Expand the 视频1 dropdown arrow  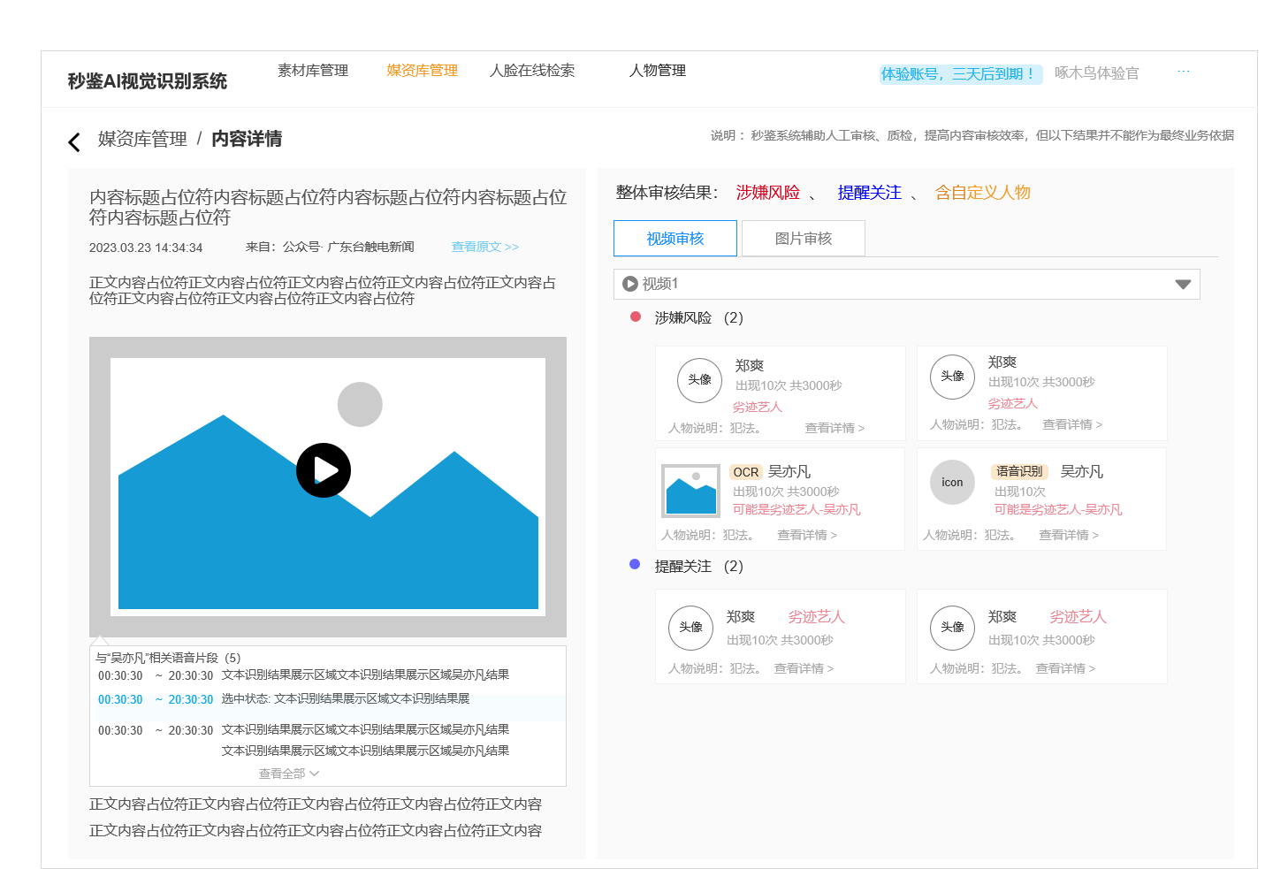(x=1183, y=284)
